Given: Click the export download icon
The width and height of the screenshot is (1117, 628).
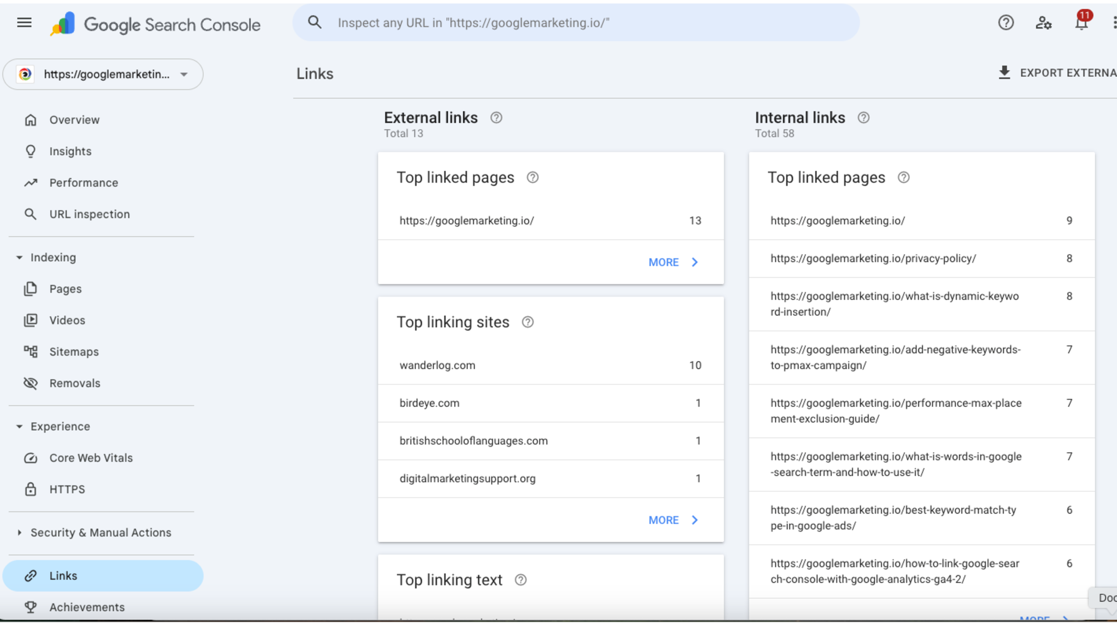Looking at the screenshot, I should pos(1004,73).
